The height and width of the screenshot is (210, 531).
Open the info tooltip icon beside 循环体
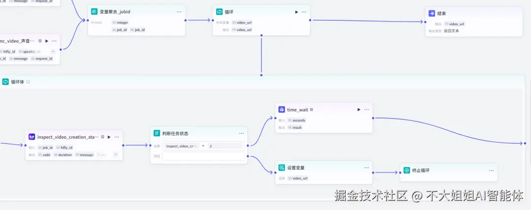[28, 82]
